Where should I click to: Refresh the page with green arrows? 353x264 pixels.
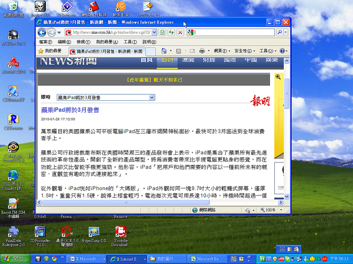point(171,32)
